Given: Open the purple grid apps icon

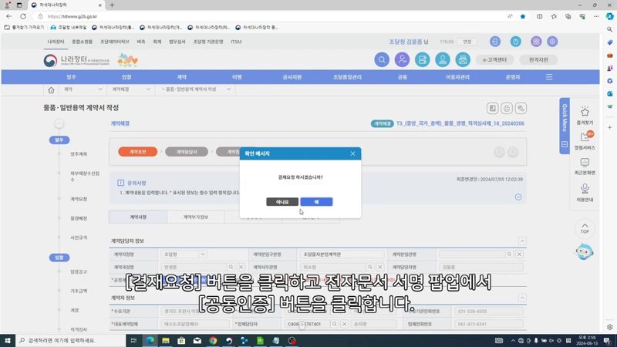Looking at the screenshot, I should click(536, 42).
